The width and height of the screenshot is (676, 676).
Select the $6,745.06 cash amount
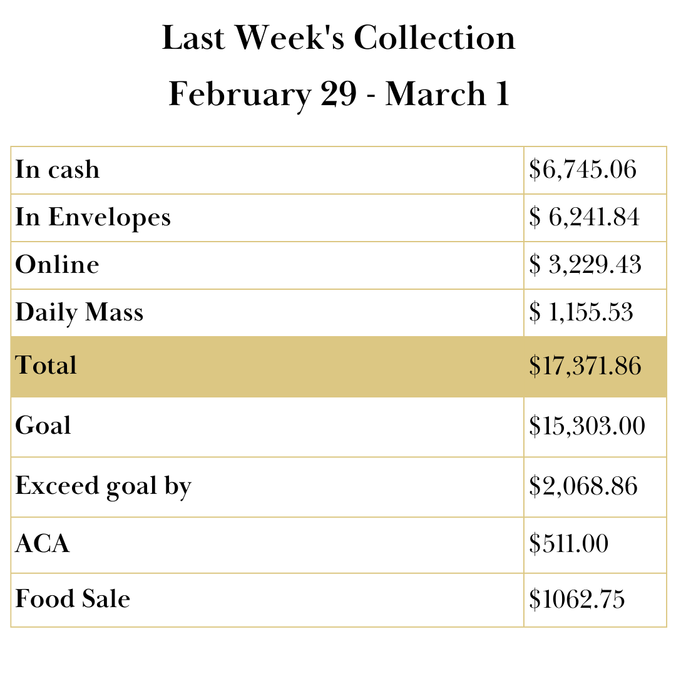(x=583, y=170)
